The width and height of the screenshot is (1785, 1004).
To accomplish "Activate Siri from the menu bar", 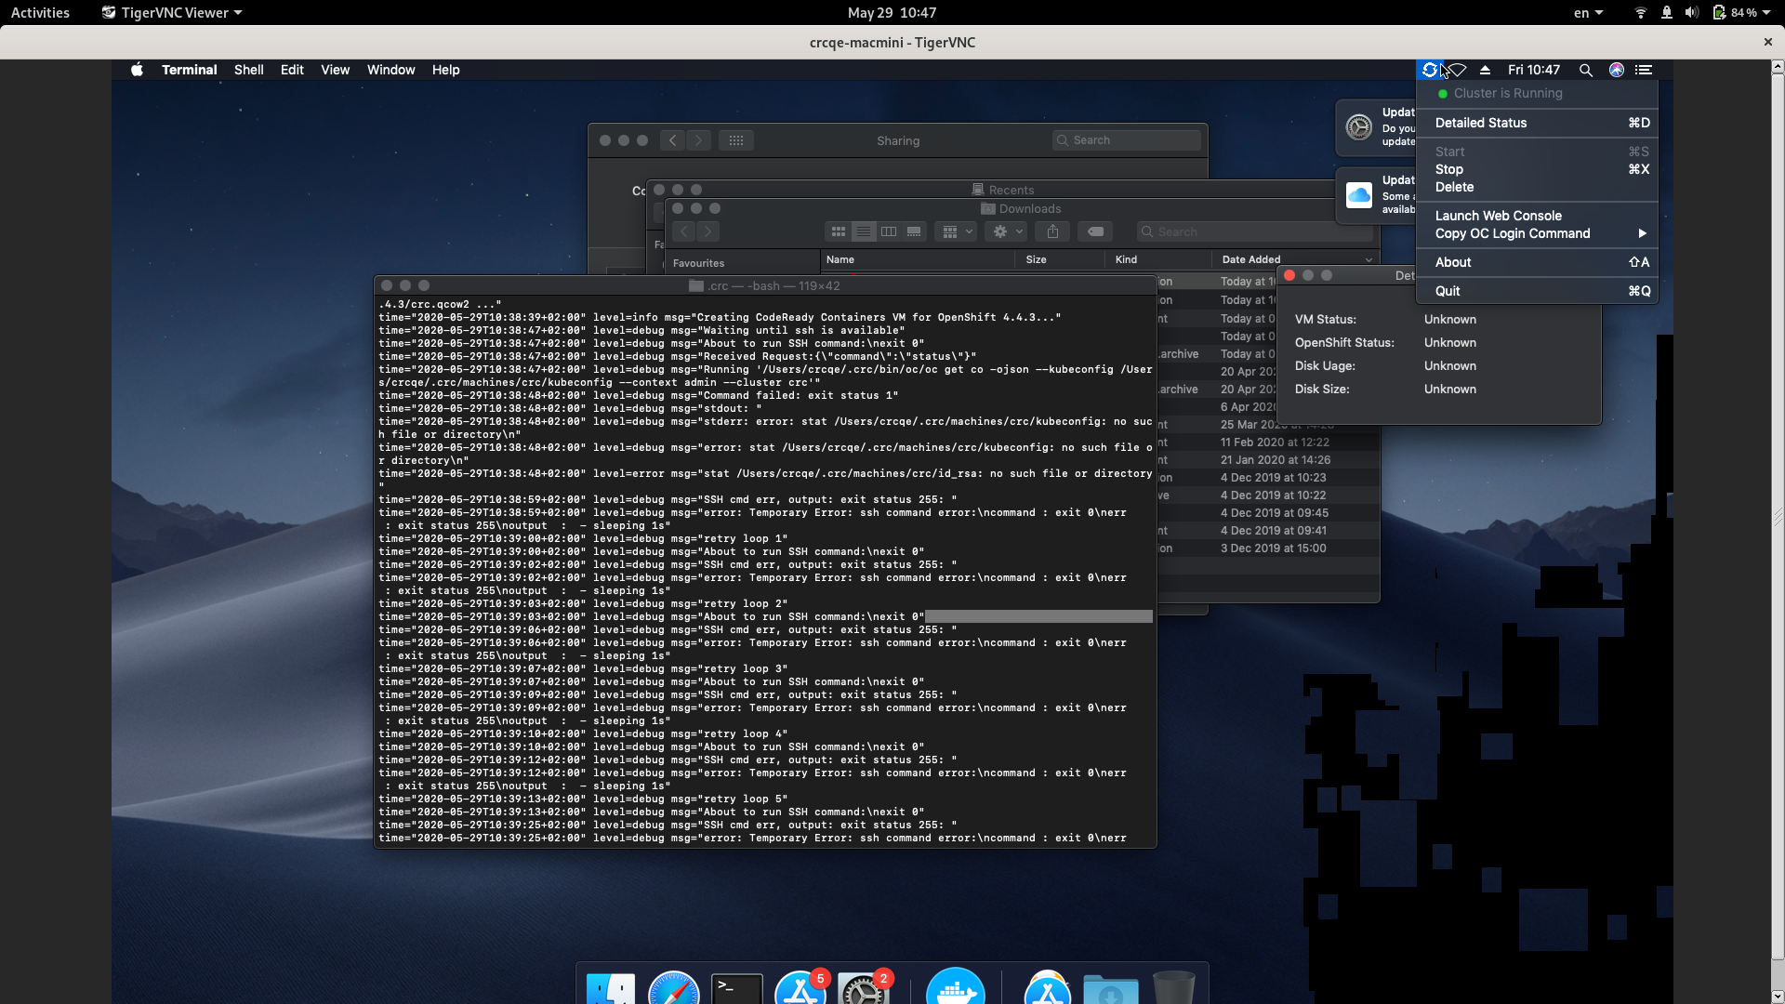I will tap(1616, 70).
